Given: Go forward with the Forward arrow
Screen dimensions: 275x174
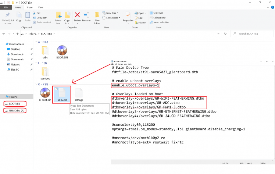Looking at the screenshot, I should point(9,34).
